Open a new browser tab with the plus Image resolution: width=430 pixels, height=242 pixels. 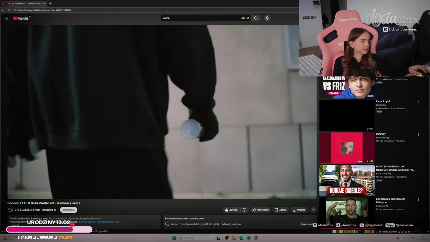[x=50, y=3]
